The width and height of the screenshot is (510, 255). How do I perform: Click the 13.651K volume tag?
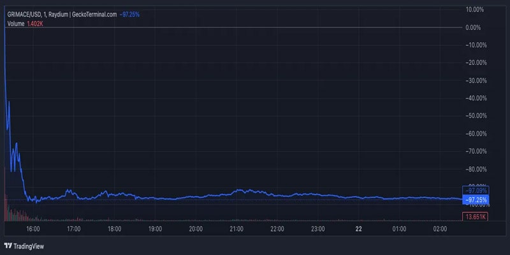475,217
